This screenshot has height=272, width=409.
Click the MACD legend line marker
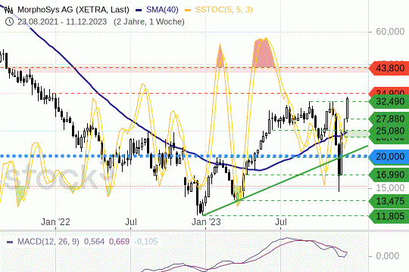click(x=10, y=242)
